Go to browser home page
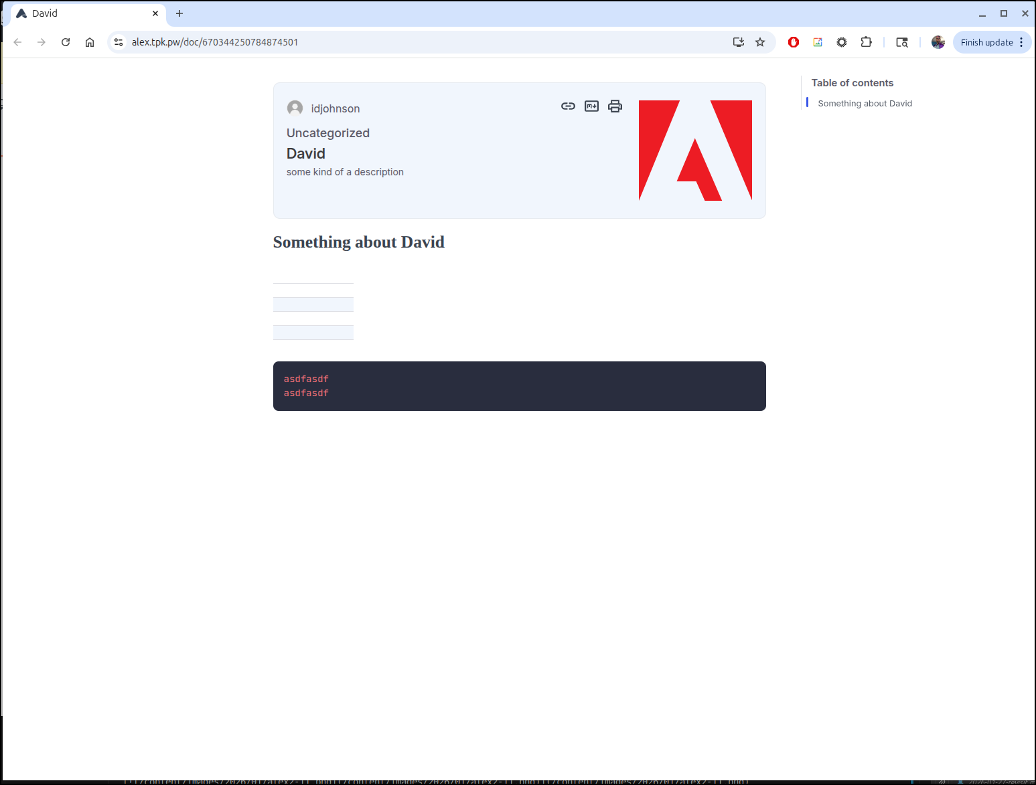The height and width of the screenshot is (785, 1036). [90, 42]
